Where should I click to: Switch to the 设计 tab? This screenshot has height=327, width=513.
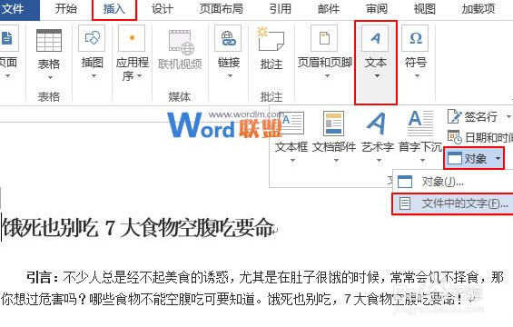[x=162, y=9]
